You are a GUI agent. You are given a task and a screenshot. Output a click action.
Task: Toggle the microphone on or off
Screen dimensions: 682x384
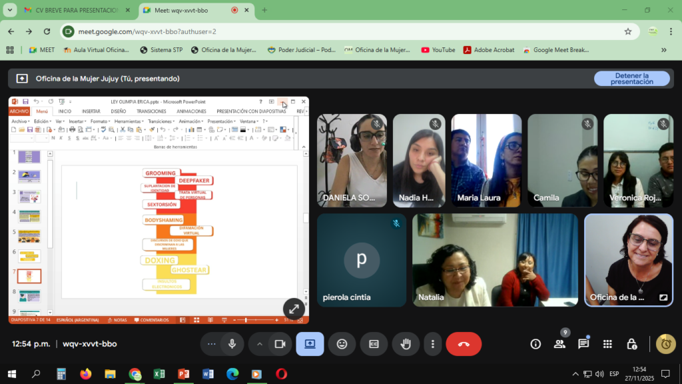[x=232, y=344]
